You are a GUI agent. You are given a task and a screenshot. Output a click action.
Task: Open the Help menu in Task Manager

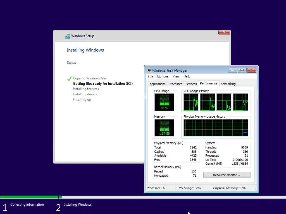(187, 76)
